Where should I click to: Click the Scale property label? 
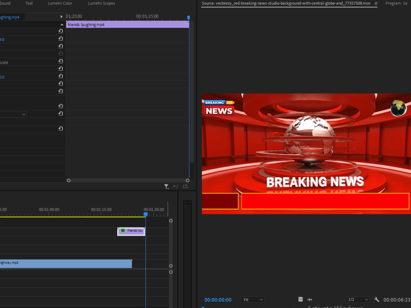click(x=4, y=62)
